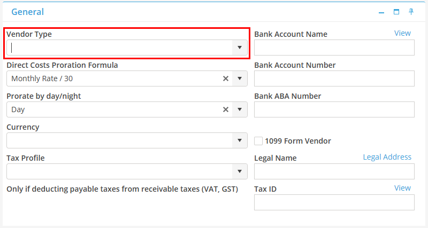This screenshot has height=228, width=428.
Task: Click View link beside Bank Account Name
Action: pyautogui.click(x=402, y=33)
